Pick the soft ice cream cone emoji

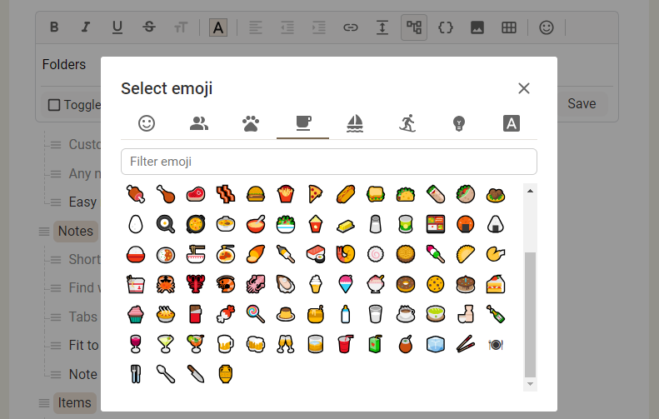point(316,285)
